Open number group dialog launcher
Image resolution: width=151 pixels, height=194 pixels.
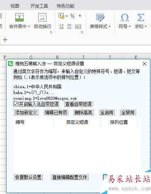tap(82, 32)
